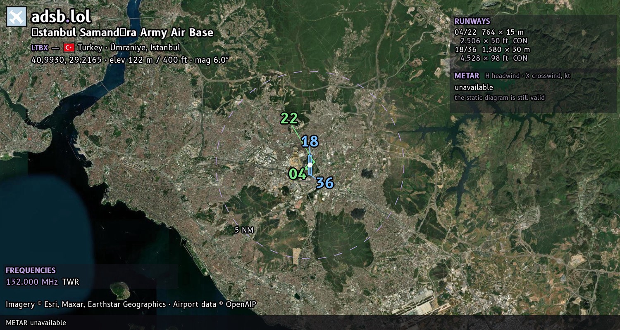Click the Esri Maxar imagery attribution
Viewport: 620px width, 330px height.
(86, 304)
